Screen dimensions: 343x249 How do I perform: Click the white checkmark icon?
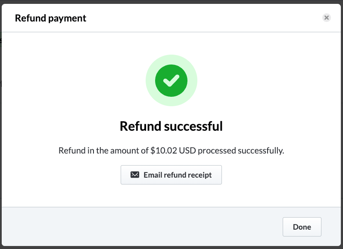(171, 80)
